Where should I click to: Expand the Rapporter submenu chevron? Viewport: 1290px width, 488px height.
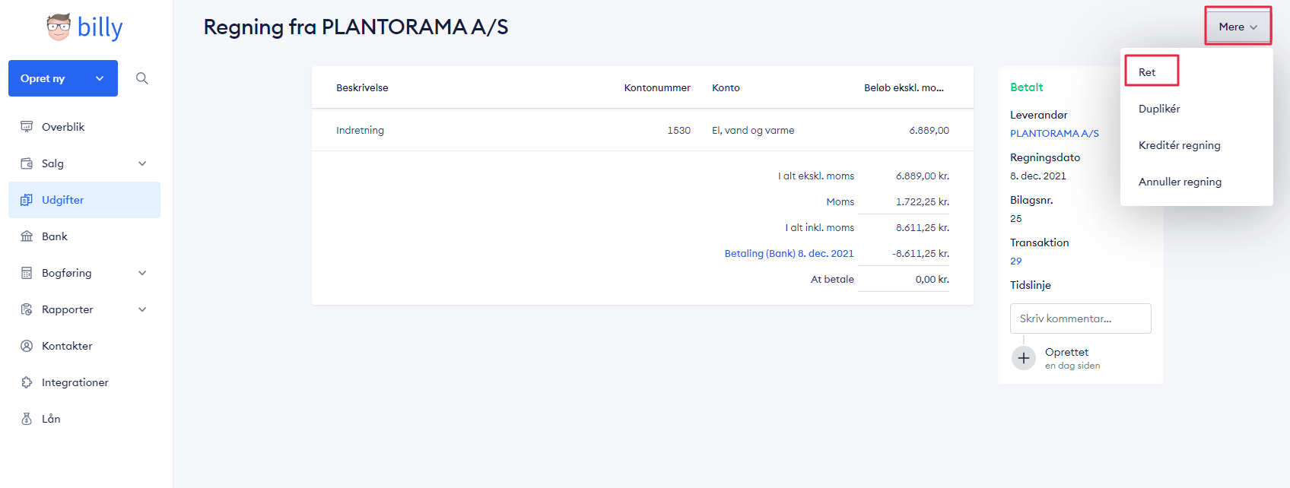click(x=142, y=309)
